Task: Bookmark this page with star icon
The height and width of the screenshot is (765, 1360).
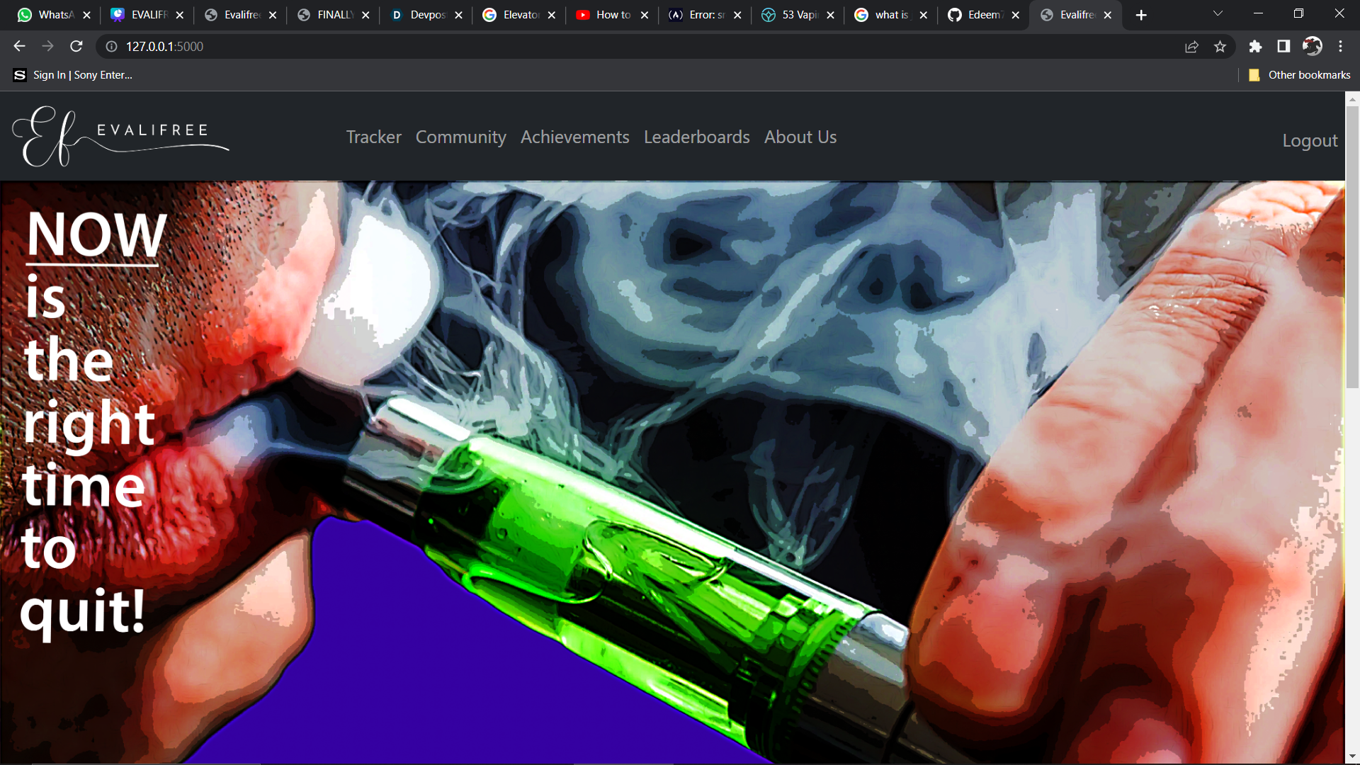Action: 1220,46
